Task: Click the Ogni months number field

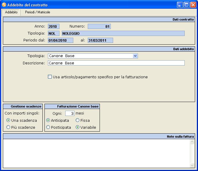Action: click(x=70, y=113)
